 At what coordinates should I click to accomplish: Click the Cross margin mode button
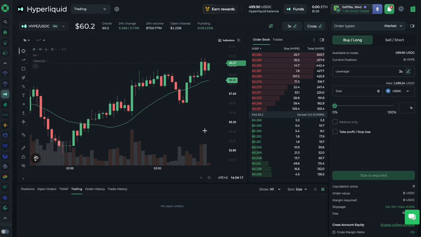315,26
